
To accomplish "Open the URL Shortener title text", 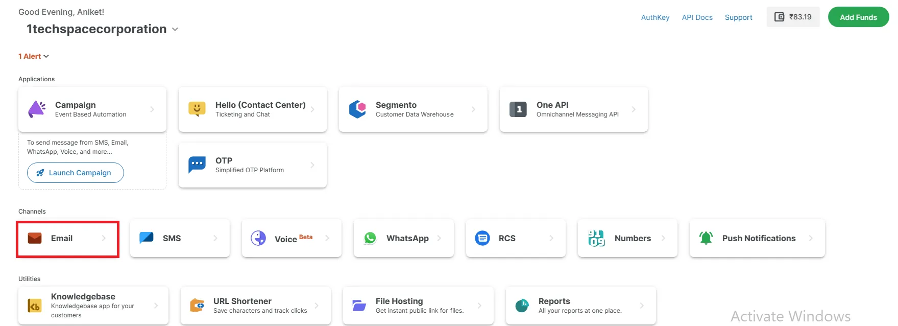I will [x=242, y=301].
